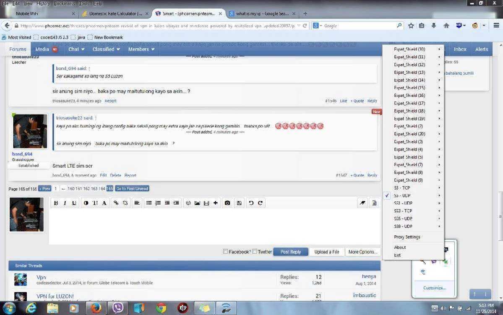Open the Forums nav tab
Screen dimensions: 503x315
click(18, 49)
